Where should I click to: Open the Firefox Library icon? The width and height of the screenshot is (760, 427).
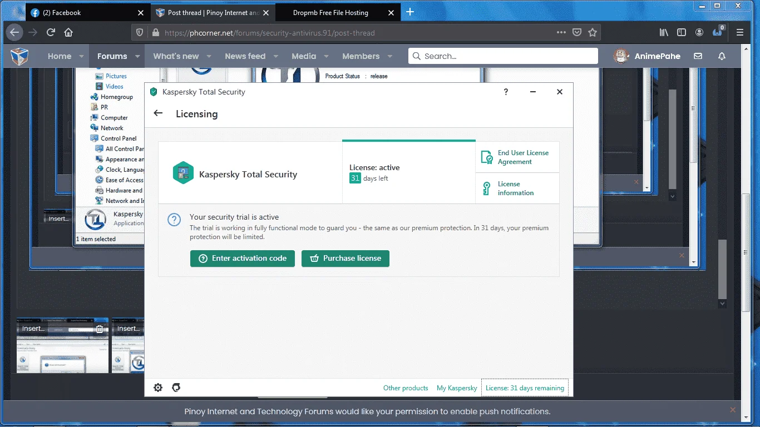pyautogui.click(x=664, y=32)
